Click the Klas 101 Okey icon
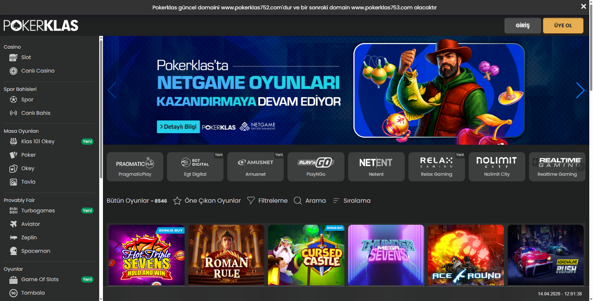The image size is (593, 301). tap(13, 141)
